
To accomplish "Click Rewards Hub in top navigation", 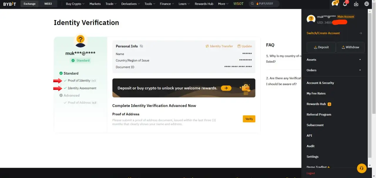I will 204,4.
